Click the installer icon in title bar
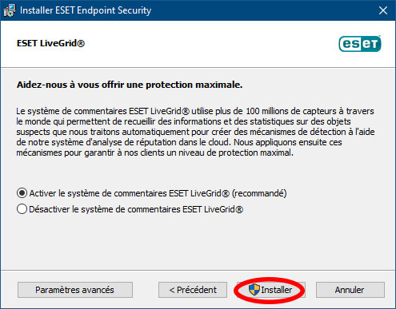This screenshot has width=396, height=309. click(10, 10)
